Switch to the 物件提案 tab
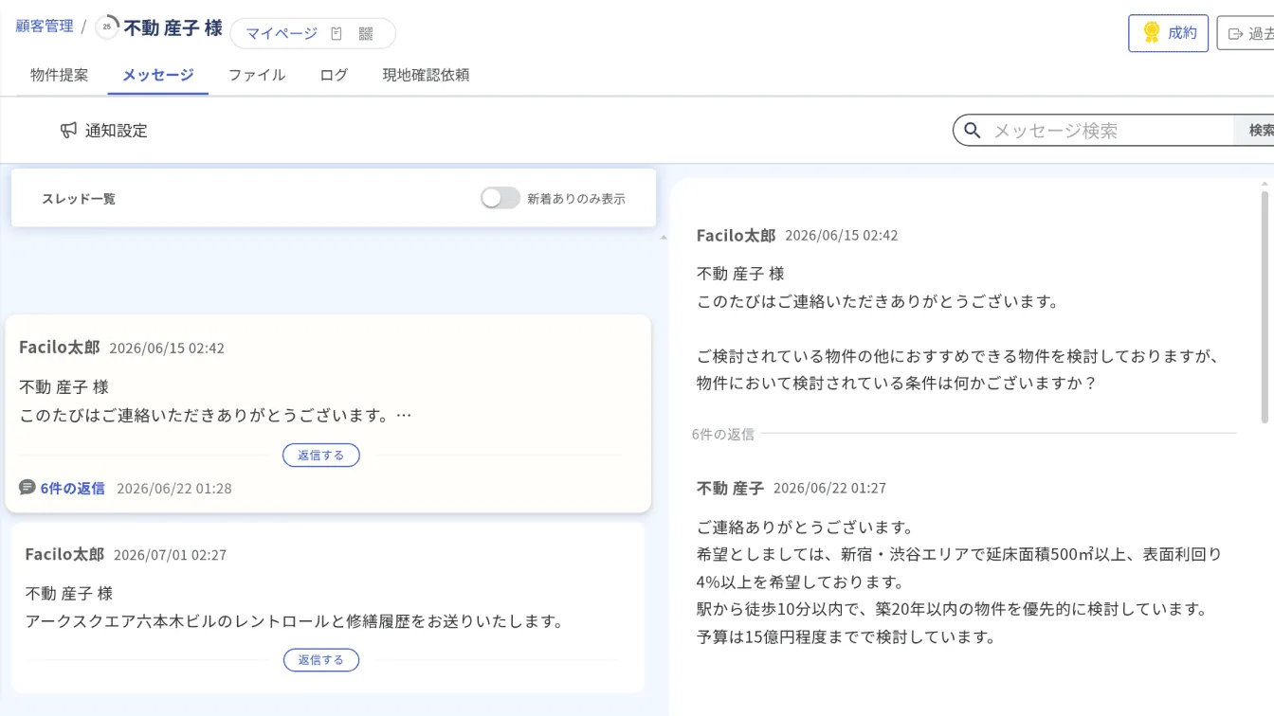 click(59, 75)
